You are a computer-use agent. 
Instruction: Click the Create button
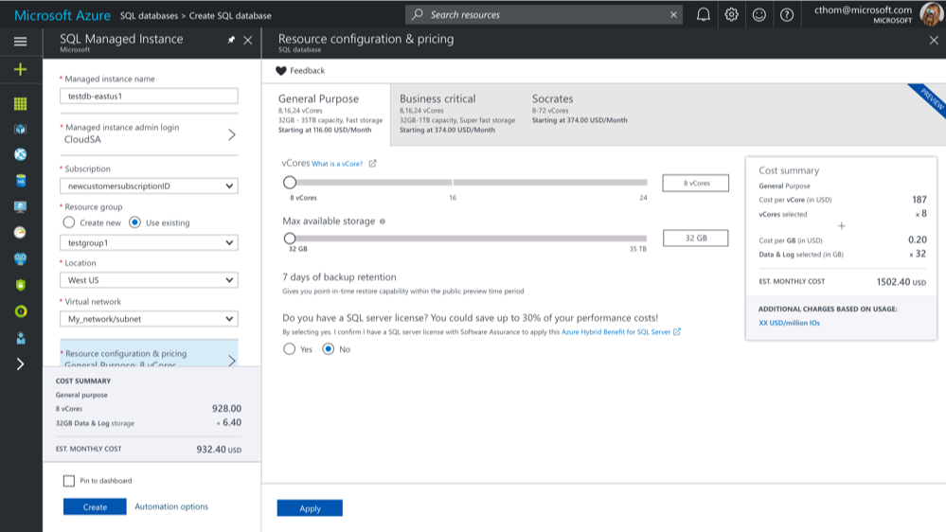(95, 506)
